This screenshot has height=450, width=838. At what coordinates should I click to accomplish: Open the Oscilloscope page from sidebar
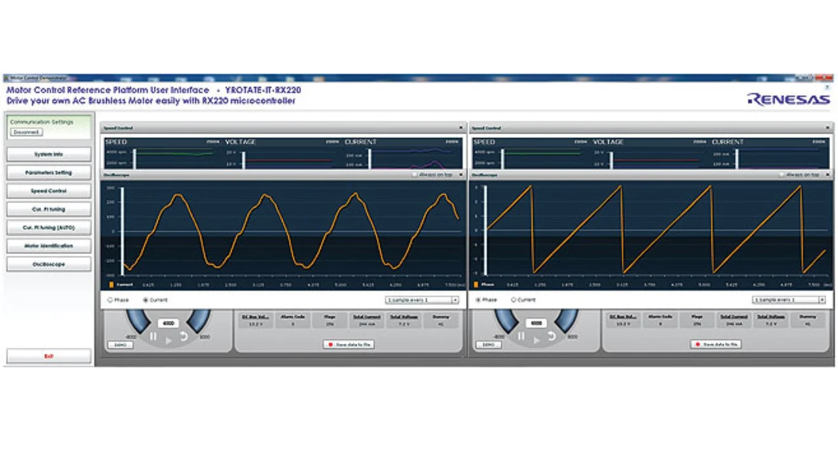[49, 265]
